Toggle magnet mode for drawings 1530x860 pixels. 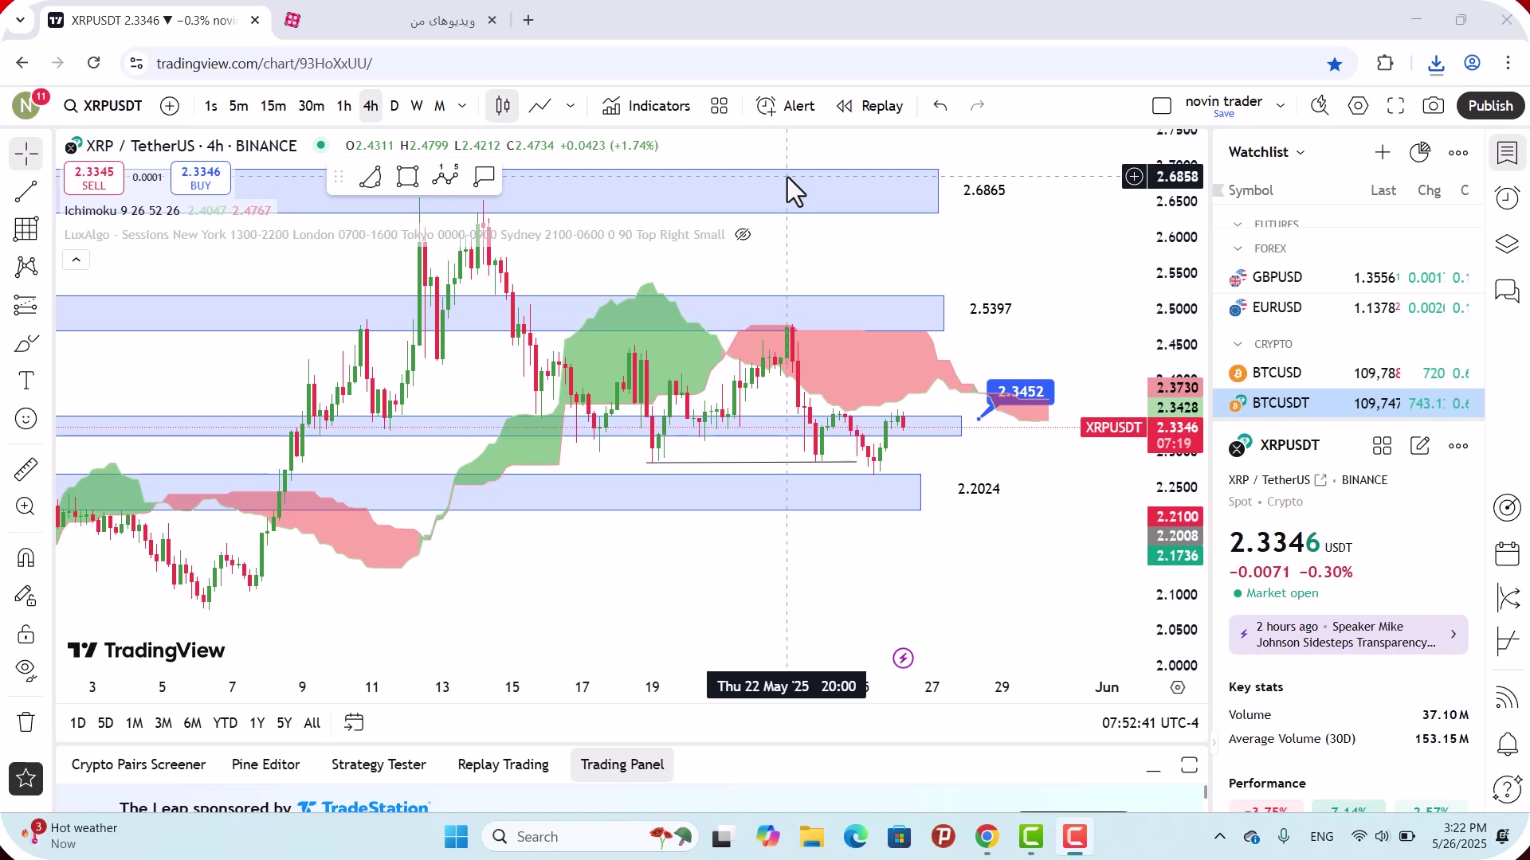tap(25, 557)
